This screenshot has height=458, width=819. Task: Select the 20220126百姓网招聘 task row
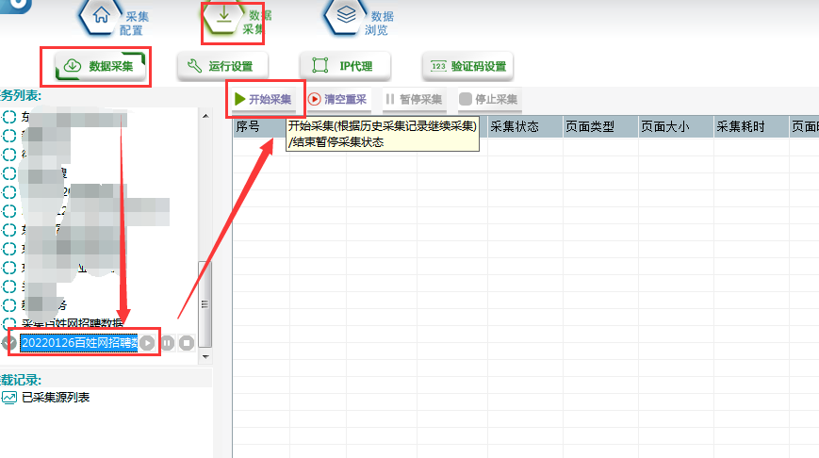pyautogui.click(x=79, y=343)
